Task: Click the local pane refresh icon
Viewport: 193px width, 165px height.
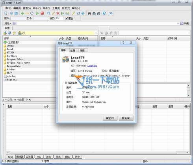Action: [x=10, y=33]
